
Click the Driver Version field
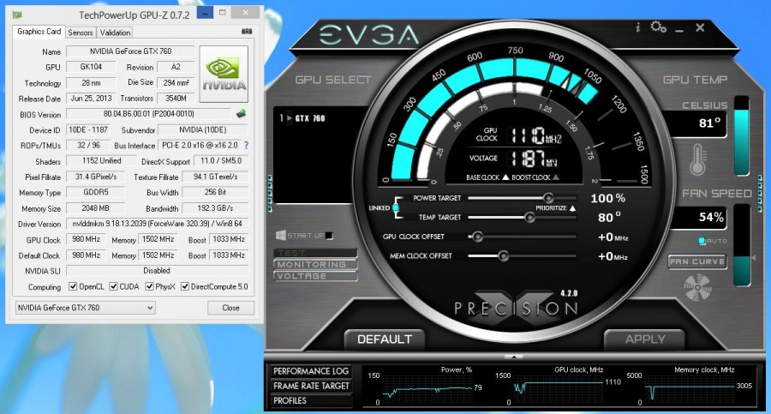157,224
